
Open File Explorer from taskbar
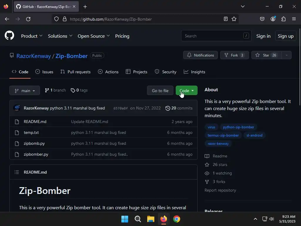click(151, 219)
